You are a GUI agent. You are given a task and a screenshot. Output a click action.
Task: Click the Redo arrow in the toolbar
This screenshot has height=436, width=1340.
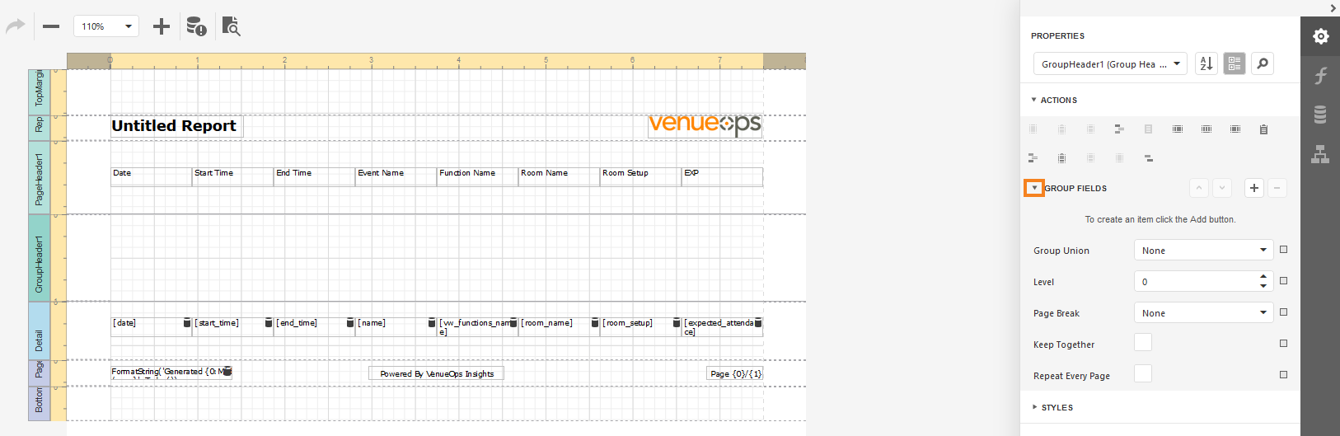click(15, 26)
